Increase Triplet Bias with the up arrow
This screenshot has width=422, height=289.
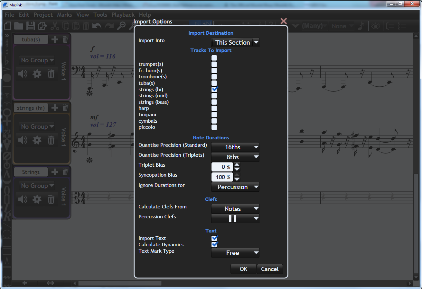tap(237, 165)
